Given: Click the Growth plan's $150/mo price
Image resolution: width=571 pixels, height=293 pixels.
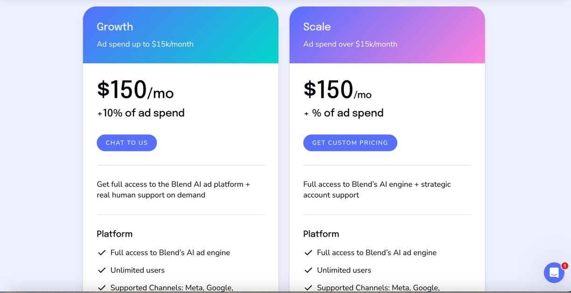Looking at the screenshot, I should [135, 90].
